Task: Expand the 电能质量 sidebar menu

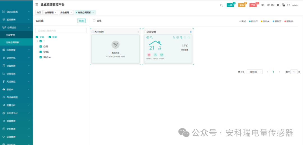Action: point(17,50)
